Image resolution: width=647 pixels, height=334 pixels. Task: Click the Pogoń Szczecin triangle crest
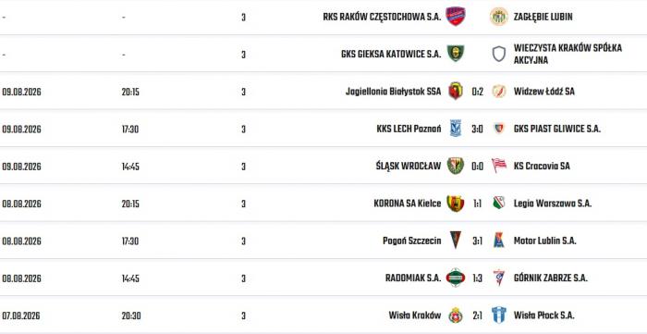(x=456, y=241)
